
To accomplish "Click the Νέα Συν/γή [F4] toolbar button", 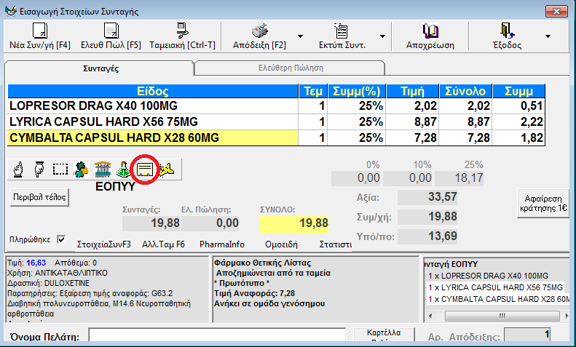I will pos(39,36).
